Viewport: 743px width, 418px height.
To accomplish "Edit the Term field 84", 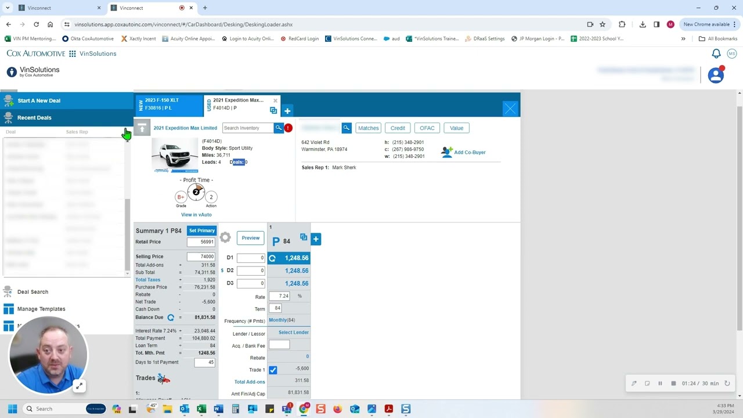I will coord(275,308).
